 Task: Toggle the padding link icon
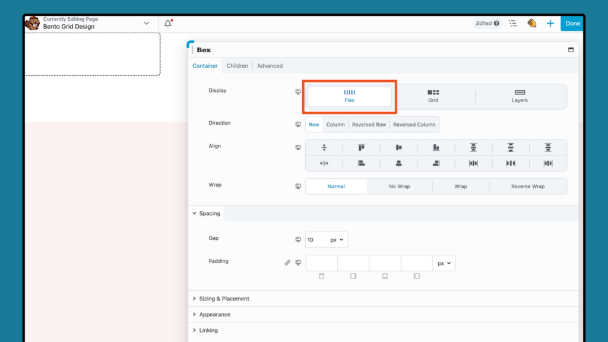click(x=287, y=262)
